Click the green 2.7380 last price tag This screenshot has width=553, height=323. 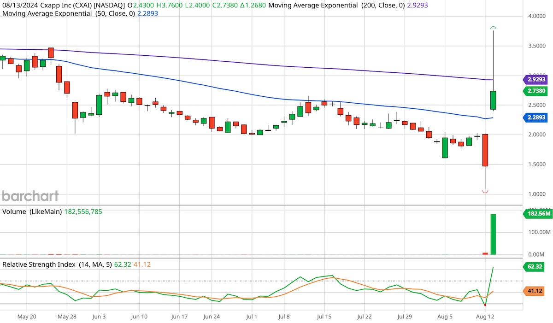click(535, 91)
